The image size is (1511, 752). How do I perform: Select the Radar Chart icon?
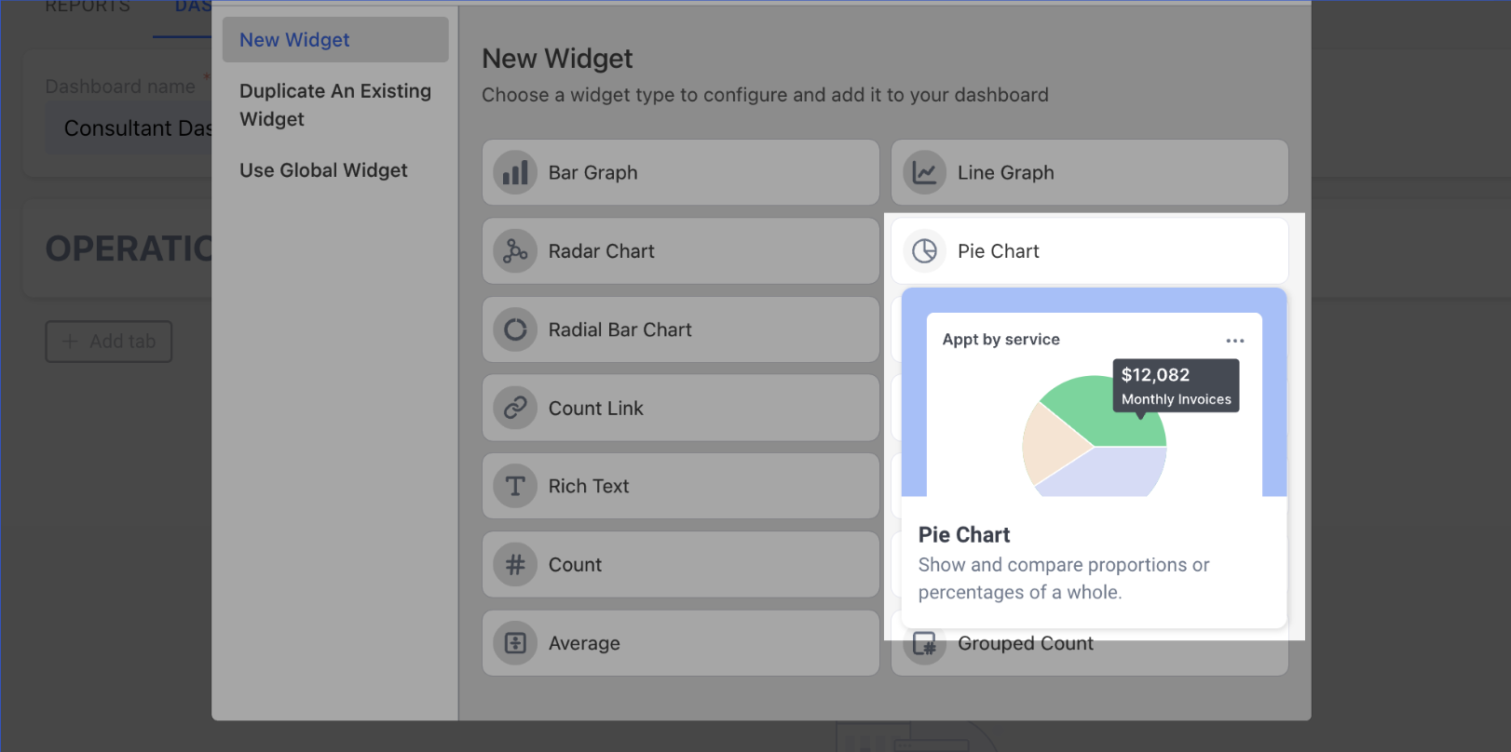515,251
